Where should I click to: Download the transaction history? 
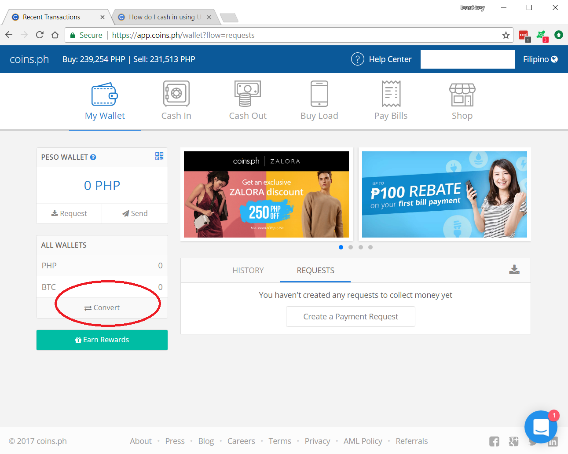pyautogui.click(x=514, y=270)
